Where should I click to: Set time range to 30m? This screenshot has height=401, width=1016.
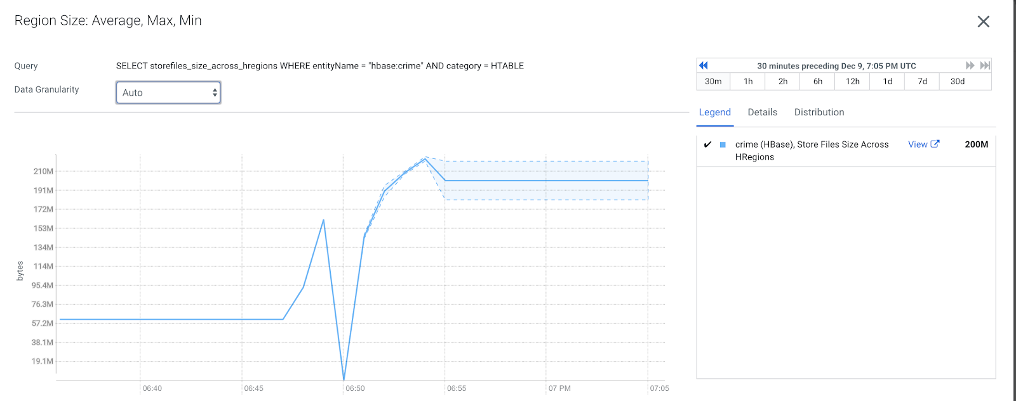tap(713, 82)
